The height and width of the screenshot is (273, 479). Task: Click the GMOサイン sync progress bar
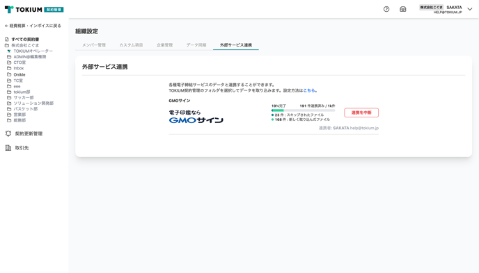(x=303, y=110)
